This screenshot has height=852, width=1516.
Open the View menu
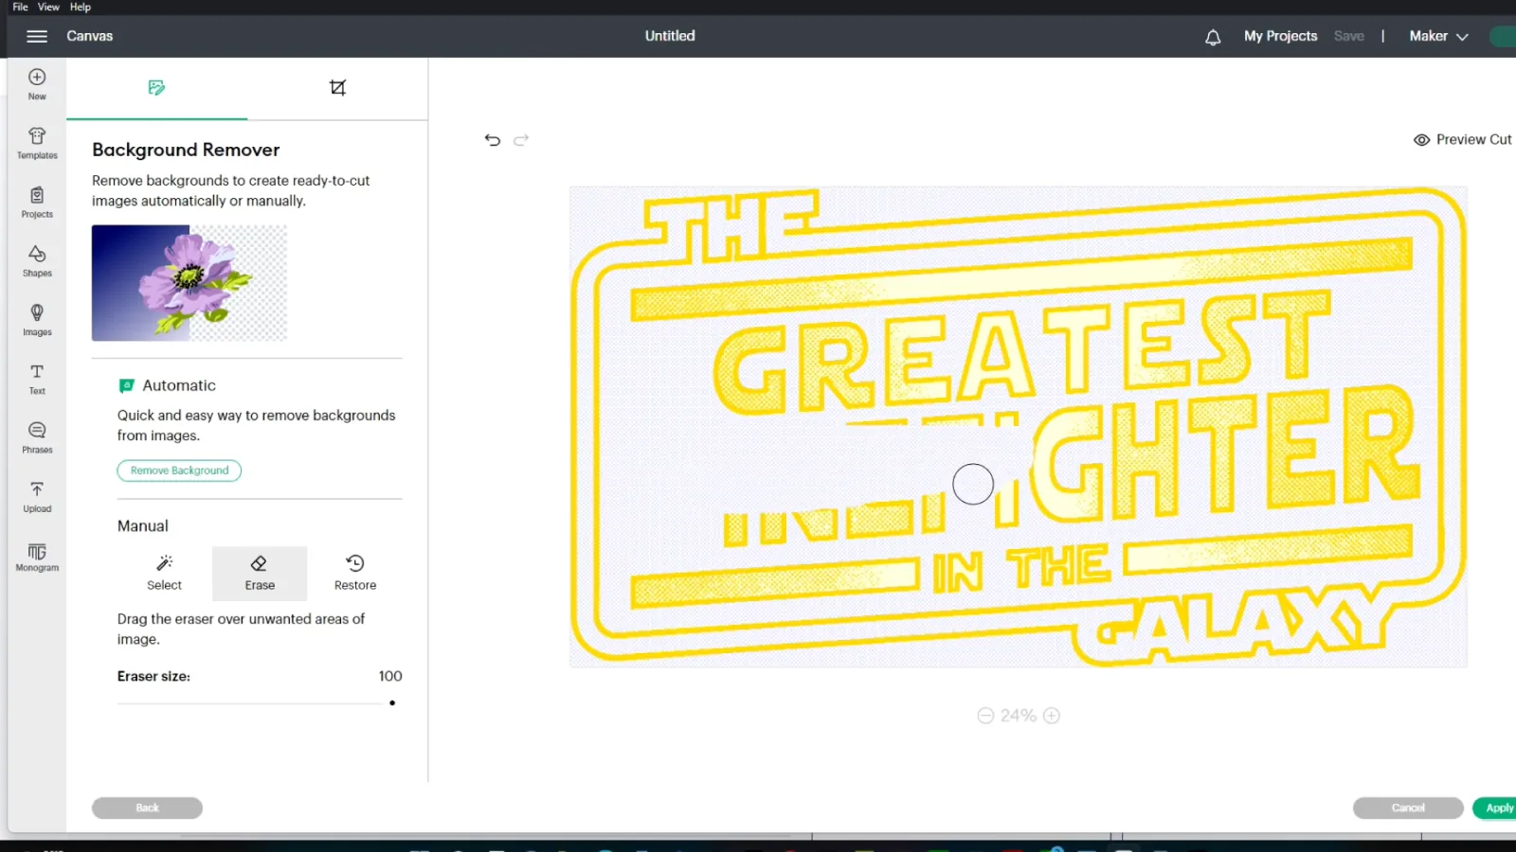[48, 7]
